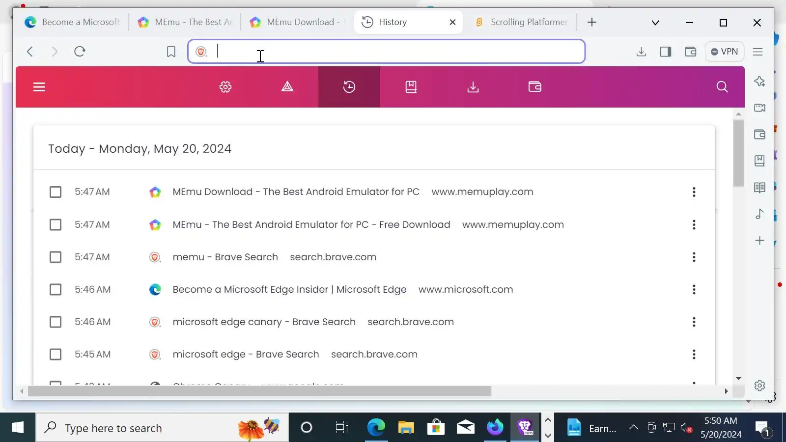
Task: Click the browser forward arrow
Action: 55,52
